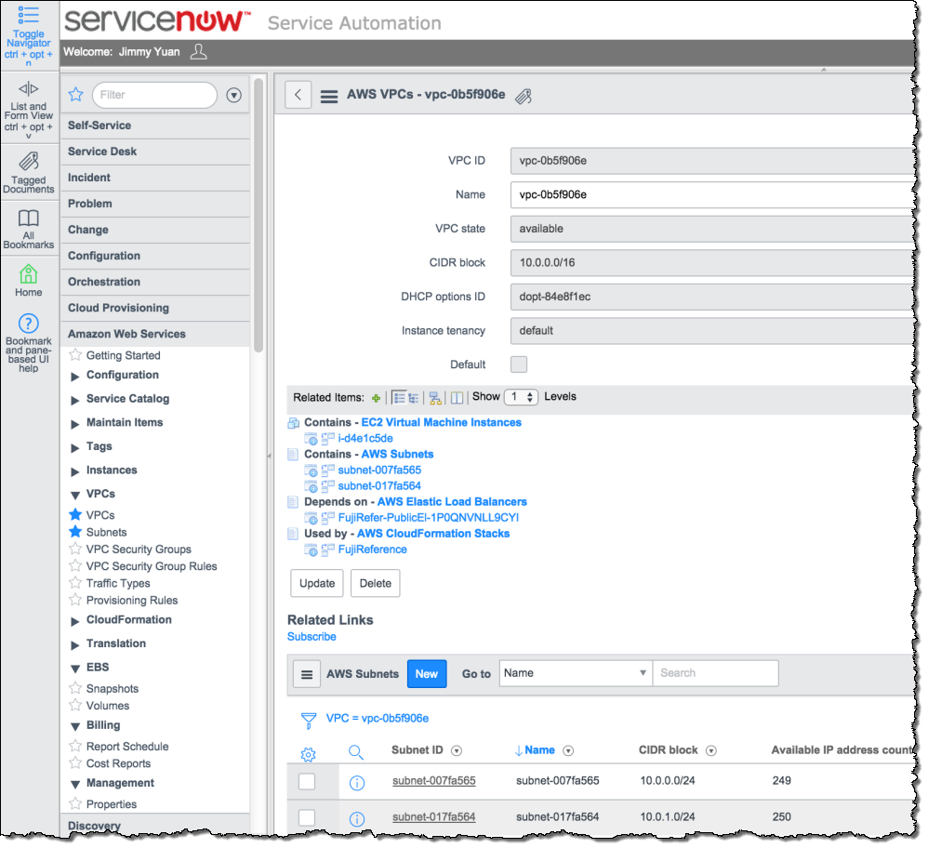Select the subnet-007fa565 row checkbox
This screenshot has width=928, height=848.
[307, 782]
